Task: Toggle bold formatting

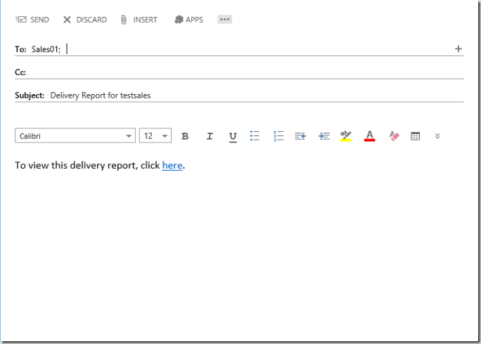Action: pos(185,136)
